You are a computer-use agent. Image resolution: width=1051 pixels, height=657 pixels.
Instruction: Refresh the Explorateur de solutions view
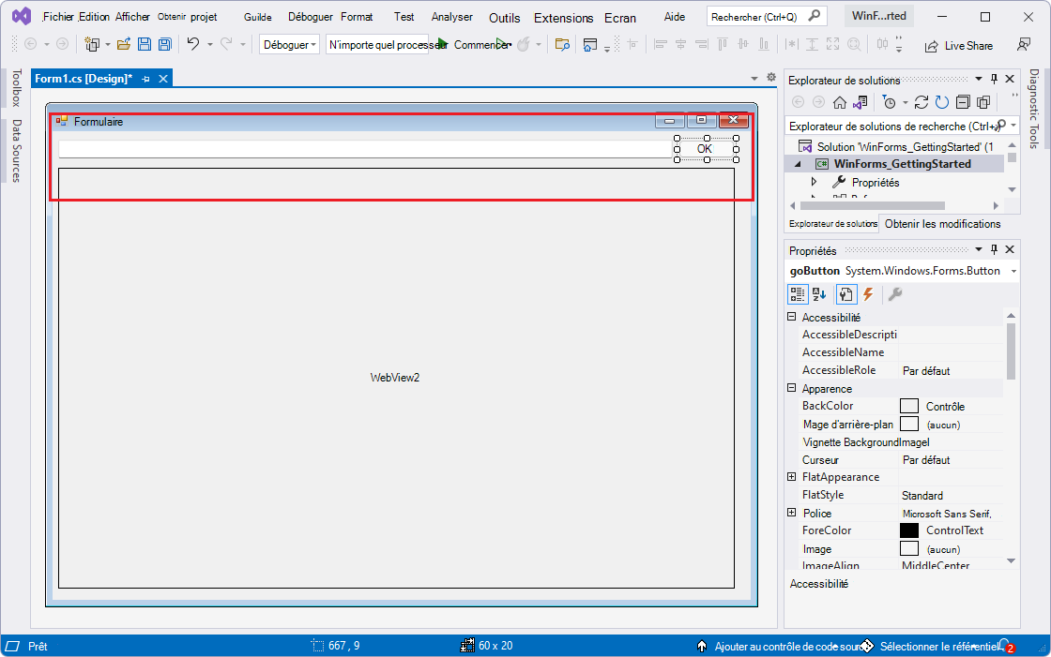(941, 103)
